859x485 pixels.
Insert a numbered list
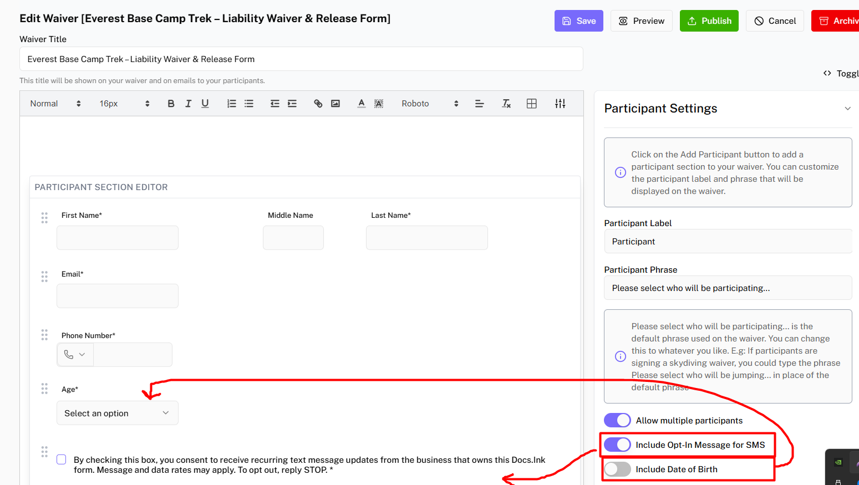coord(232,104)
